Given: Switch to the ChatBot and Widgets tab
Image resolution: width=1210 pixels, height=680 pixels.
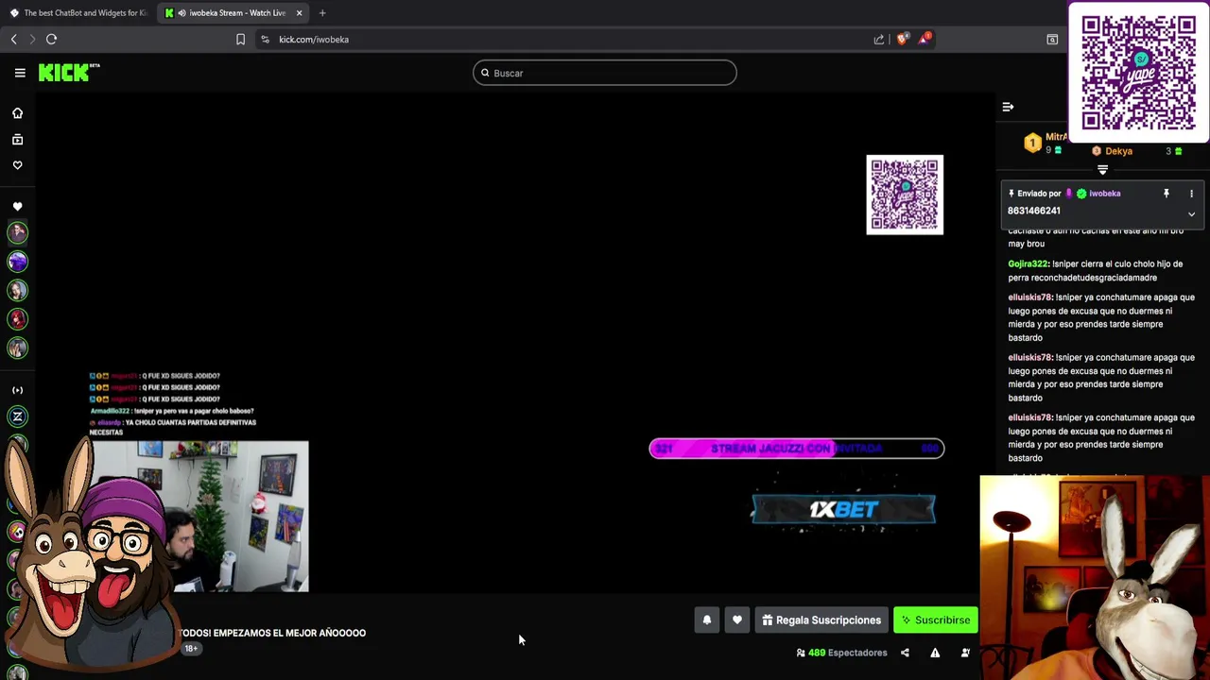Looking at the screenshot, I should 78,13.
